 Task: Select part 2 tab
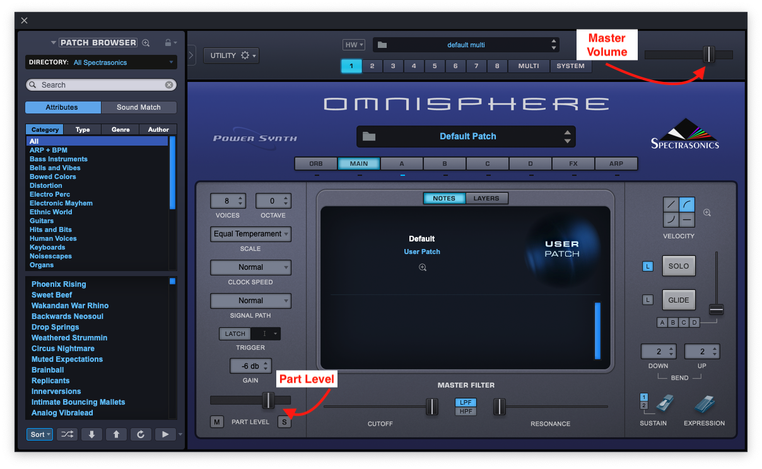click(x=372, y=66)
